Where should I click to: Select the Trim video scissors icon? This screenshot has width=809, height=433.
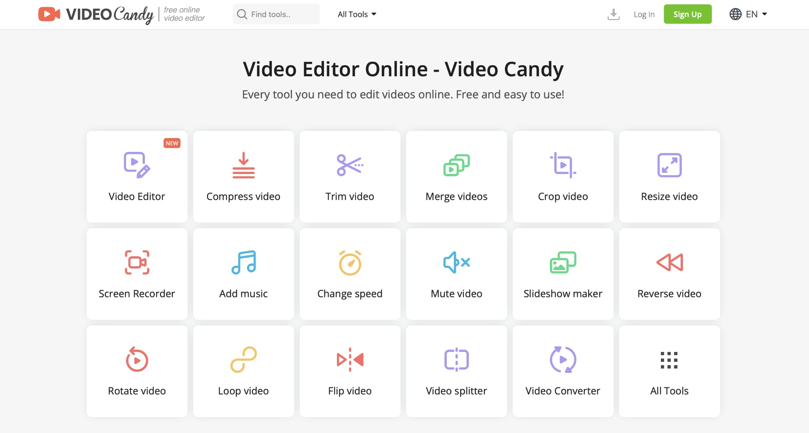point(350,165)
